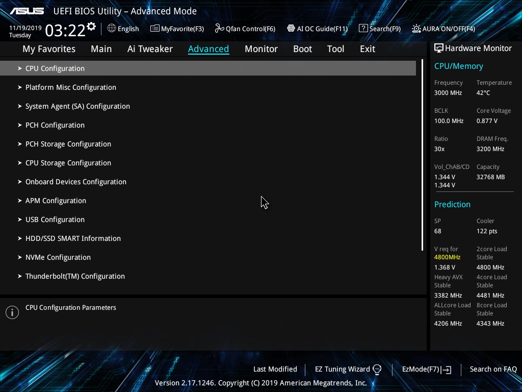522x392 pixels.
Task: Click CPU Configuration Parameters help text
Action: [x=70, y=308]
